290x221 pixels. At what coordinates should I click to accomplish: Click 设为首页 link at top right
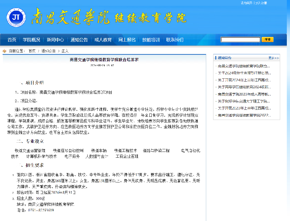(246, 3)
